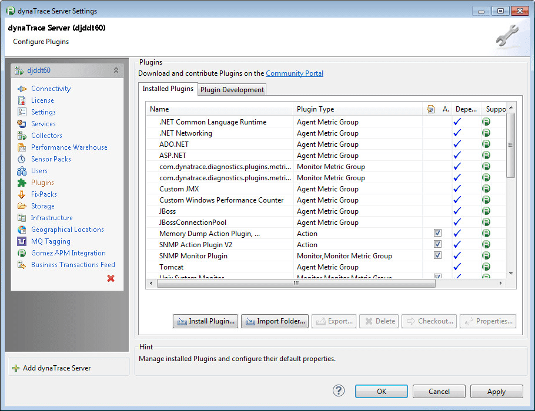Click the Infrastructure icon in sidebar
Screen dimensions: 535x411
coord(22,218)
